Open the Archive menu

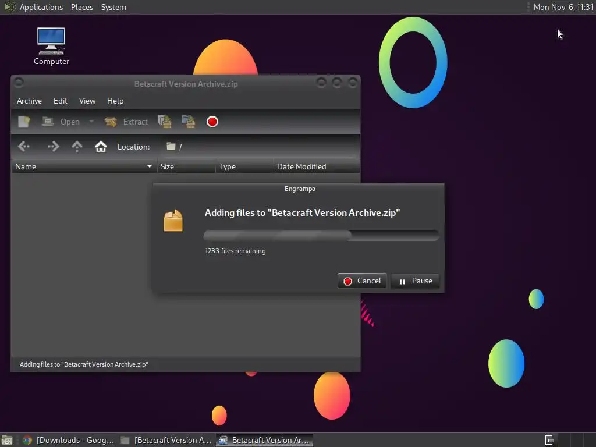tap(29, 101)
